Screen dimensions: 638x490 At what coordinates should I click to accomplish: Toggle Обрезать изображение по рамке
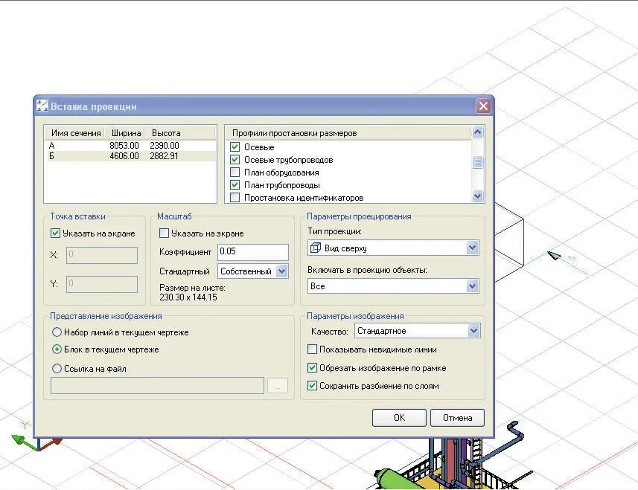[312, 368]
